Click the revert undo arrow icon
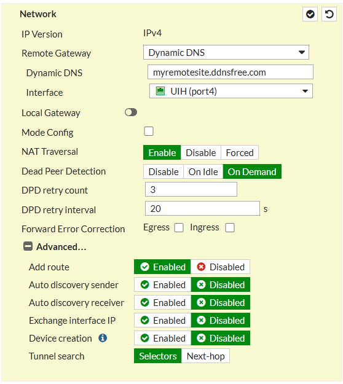343x384 pixels. pos(329,14)
